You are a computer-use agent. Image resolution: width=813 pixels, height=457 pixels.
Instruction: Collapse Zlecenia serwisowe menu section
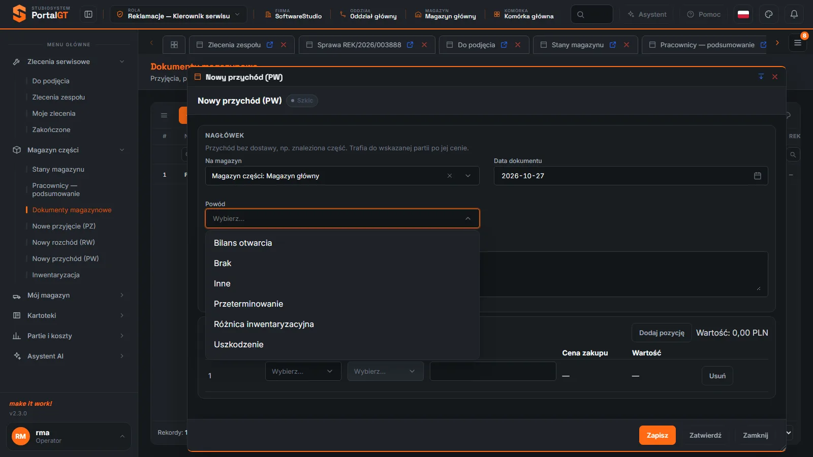(69, 61)
